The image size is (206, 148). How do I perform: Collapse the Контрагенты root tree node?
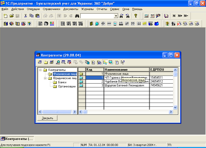[40, 70]
